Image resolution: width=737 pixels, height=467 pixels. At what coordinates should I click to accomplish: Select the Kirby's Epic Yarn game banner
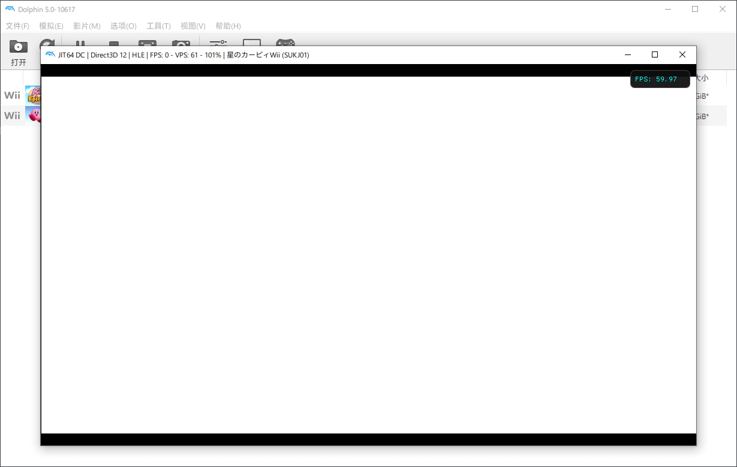[32, 95]
